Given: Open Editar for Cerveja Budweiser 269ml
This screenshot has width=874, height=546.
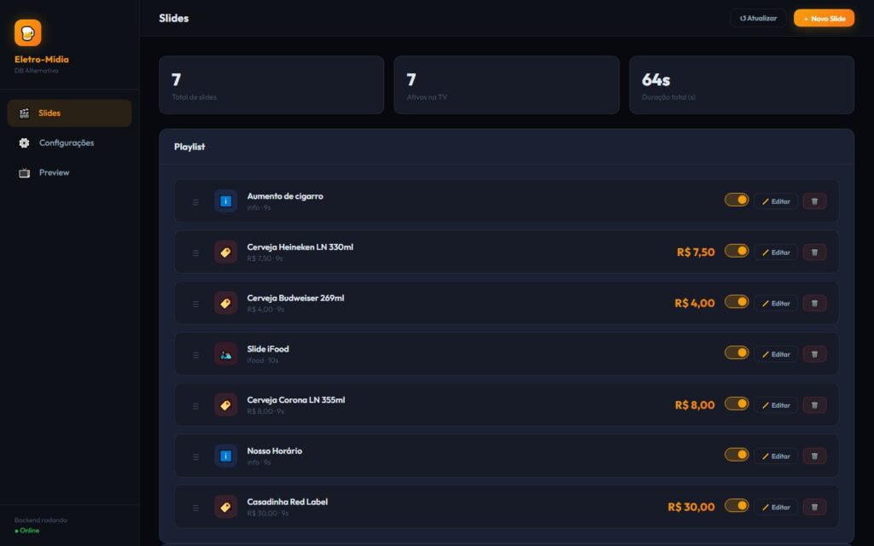Looking at the screenshot, I should (x=776, y=303).
